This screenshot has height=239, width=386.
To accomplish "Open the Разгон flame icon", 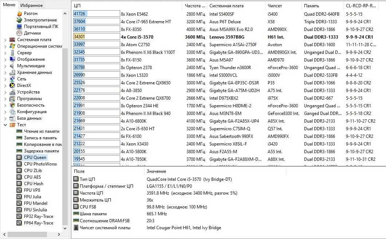I will 19,13.
